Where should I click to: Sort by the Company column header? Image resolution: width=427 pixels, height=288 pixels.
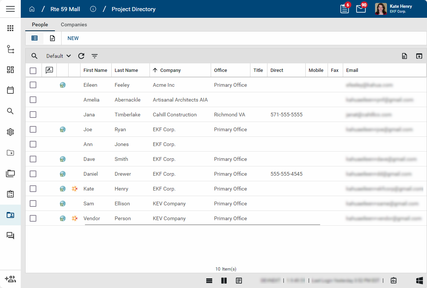(170, 70)
